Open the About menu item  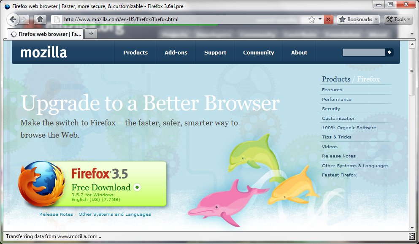299,53
